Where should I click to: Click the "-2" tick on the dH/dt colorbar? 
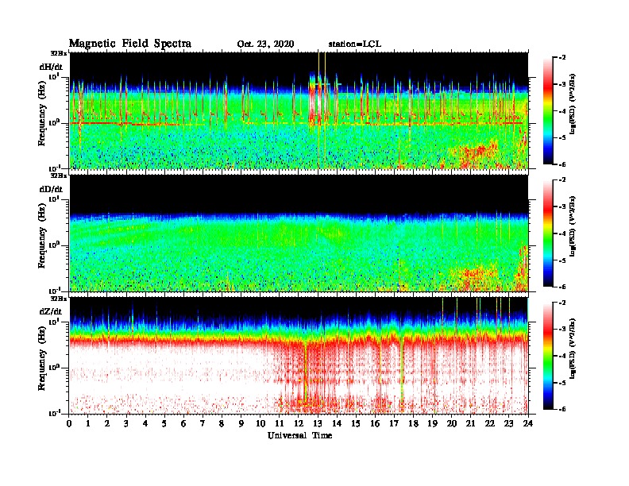(x=562, y=58)
